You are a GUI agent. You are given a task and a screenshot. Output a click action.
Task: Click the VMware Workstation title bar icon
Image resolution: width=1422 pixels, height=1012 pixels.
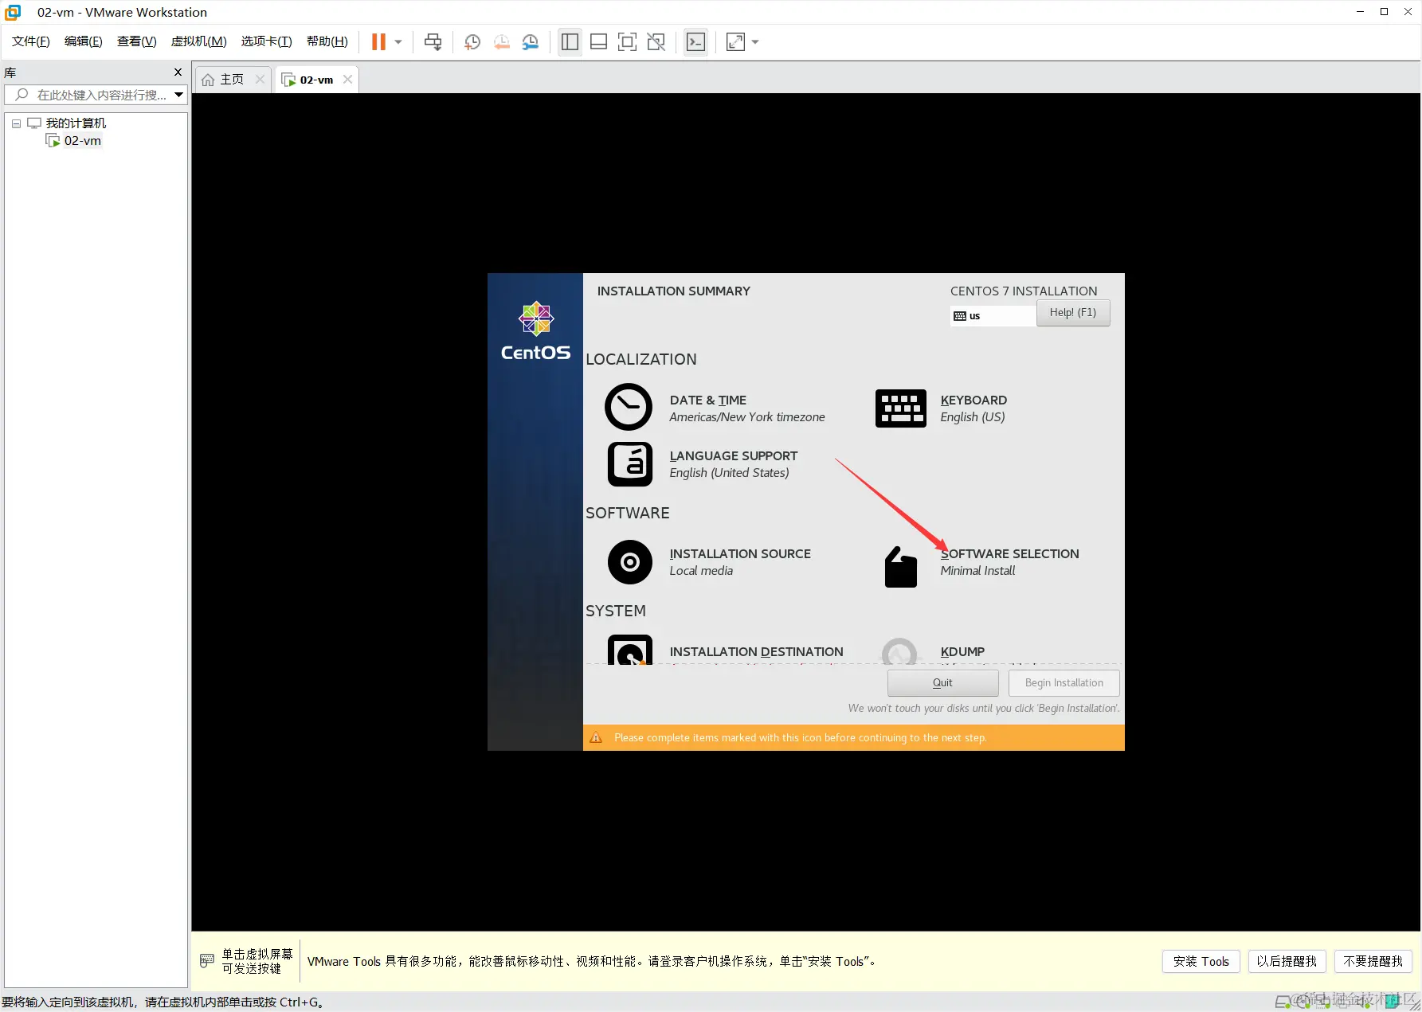coord(13,12)
